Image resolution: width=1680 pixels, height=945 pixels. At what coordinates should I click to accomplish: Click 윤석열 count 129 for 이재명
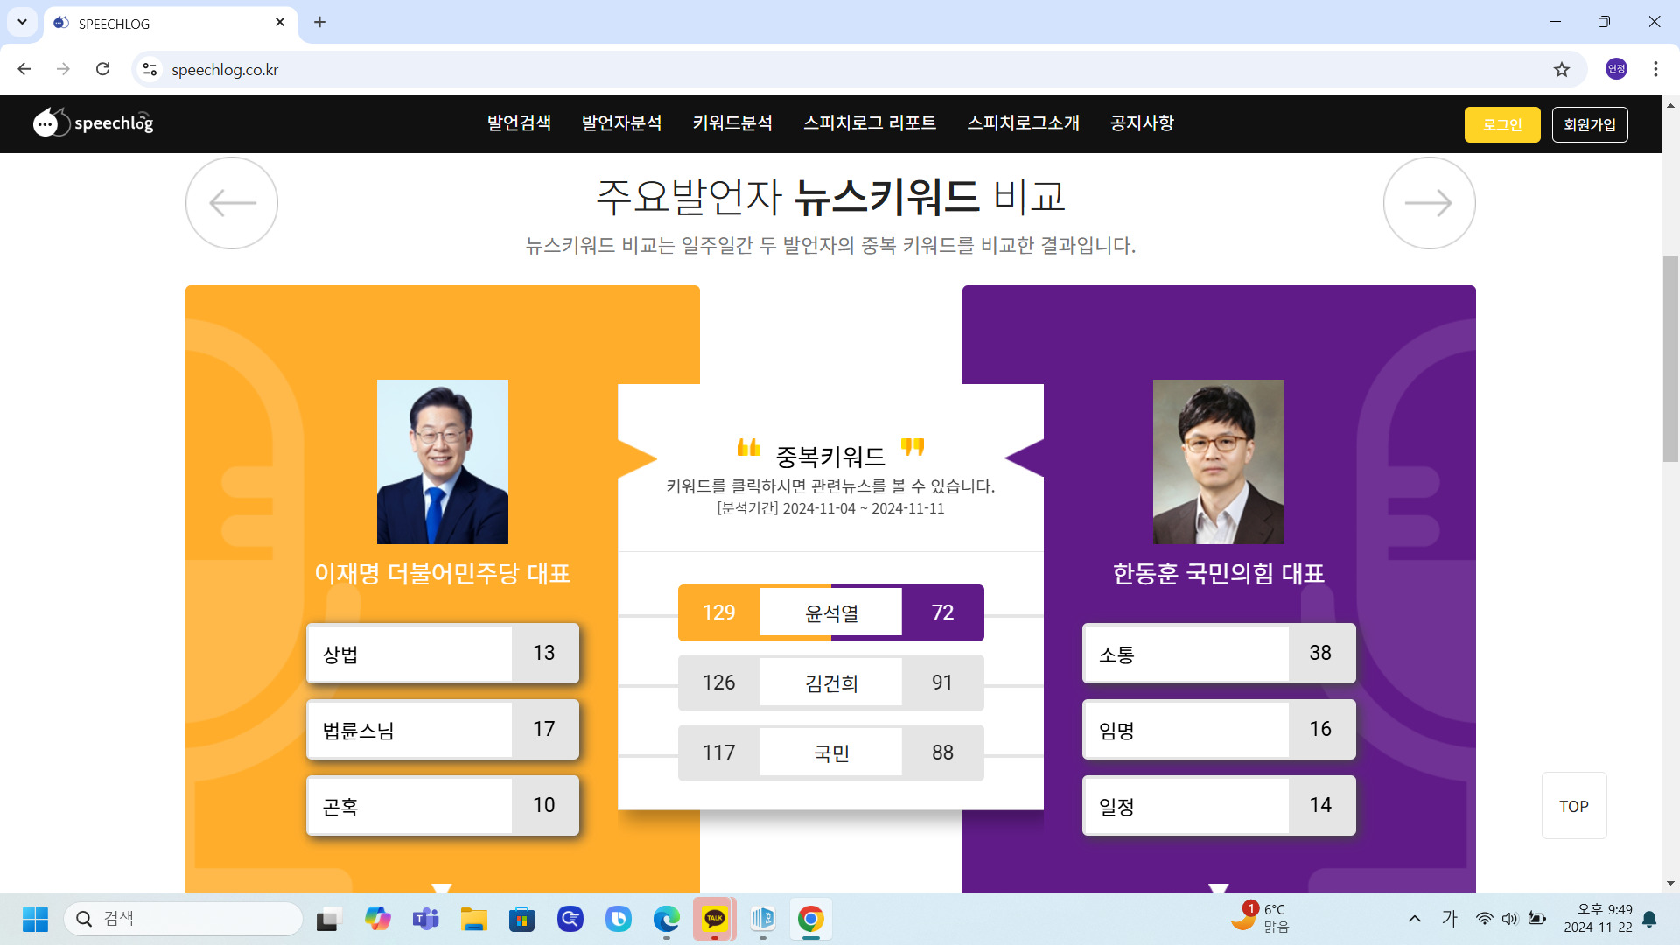point(719,612)
